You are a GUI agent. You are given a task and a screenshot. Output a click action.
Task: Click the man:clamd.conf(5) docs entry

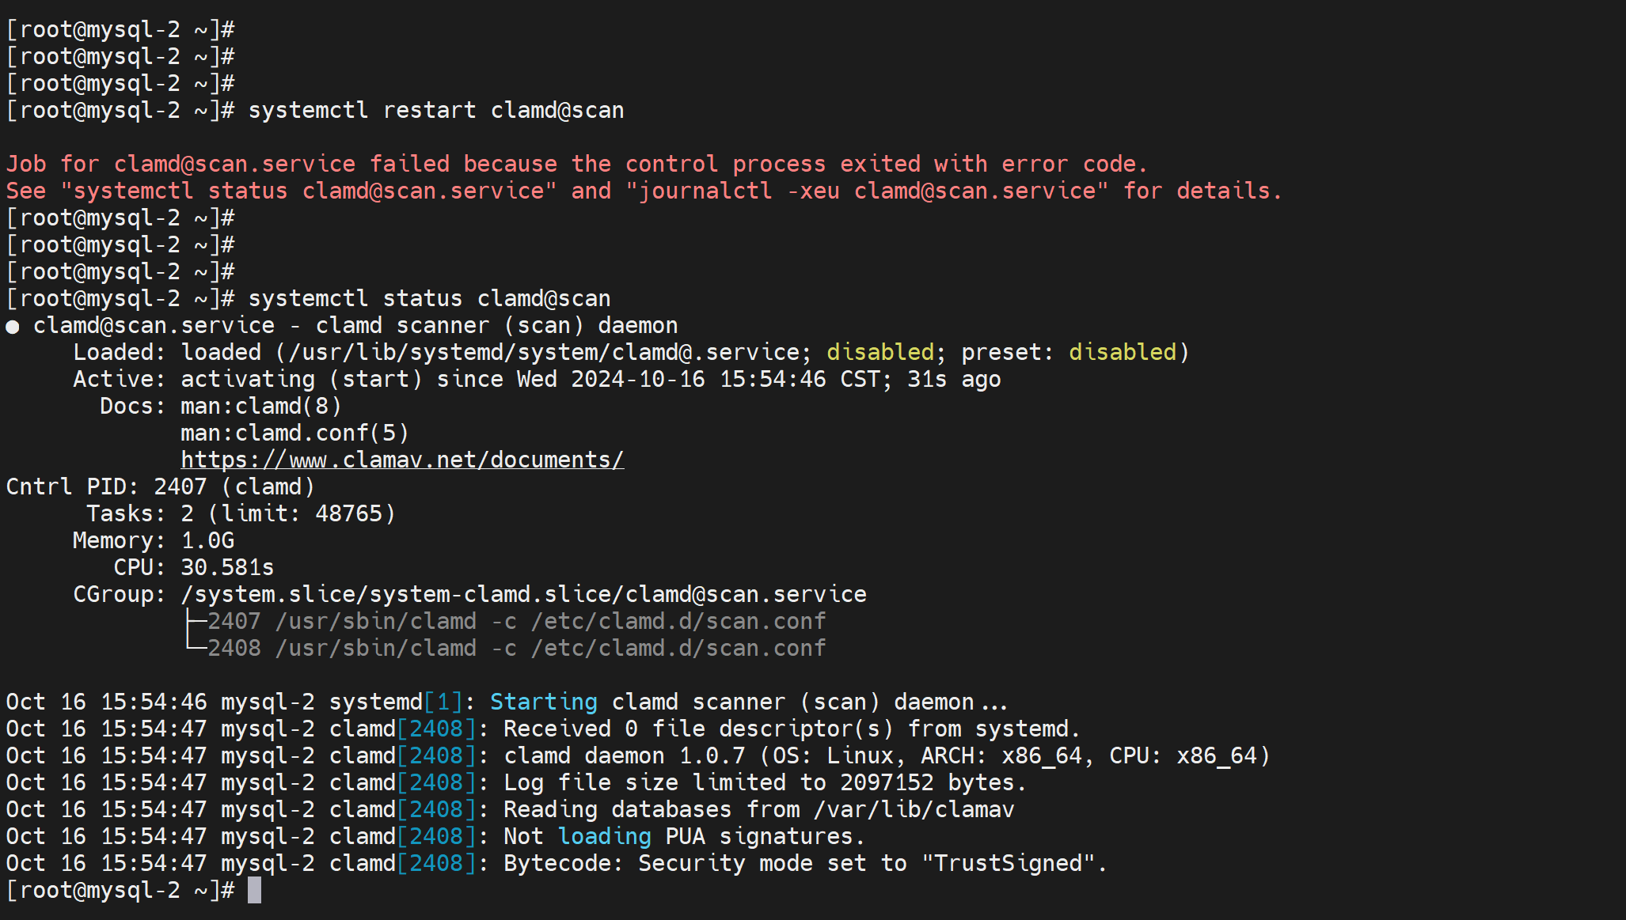pyautogui.click(x=294, y=433)
